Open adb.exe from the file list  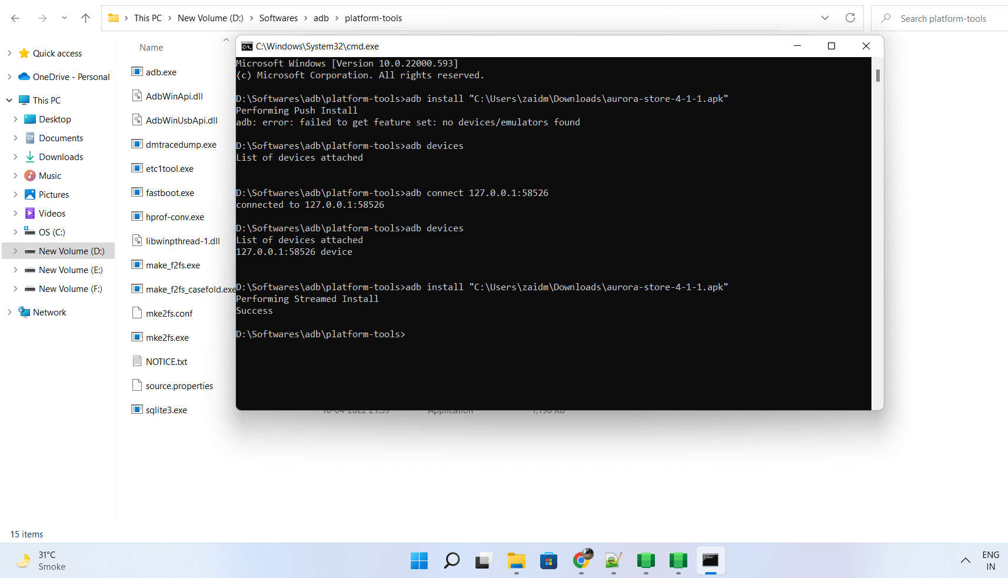tap(161, 72)
